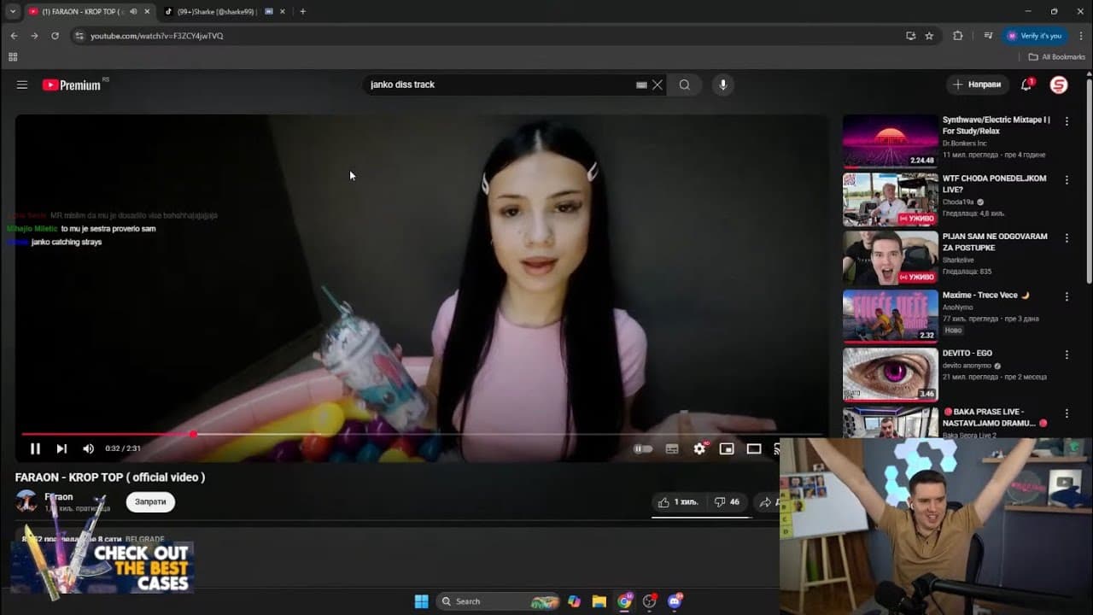This screenshot has width=1093, height=615.
Task: View site information icon in address bar
Action: 79,36
